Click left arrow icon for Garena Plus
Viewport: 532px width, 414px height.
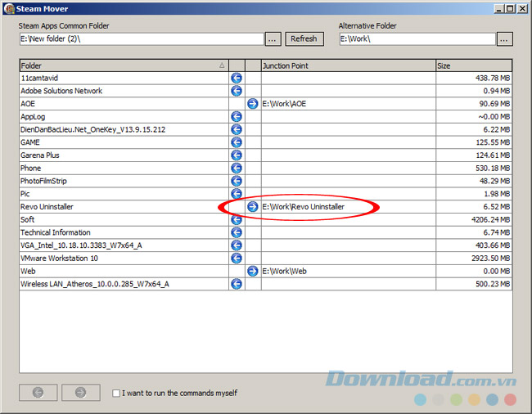coord(237,155)
